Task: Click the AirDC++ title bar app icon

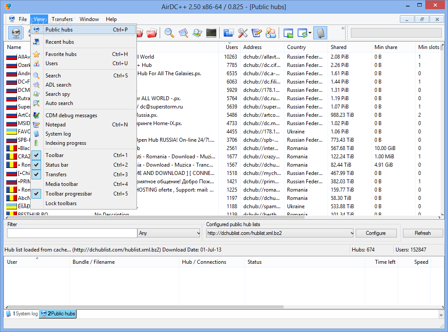Action: click(8, 6)
